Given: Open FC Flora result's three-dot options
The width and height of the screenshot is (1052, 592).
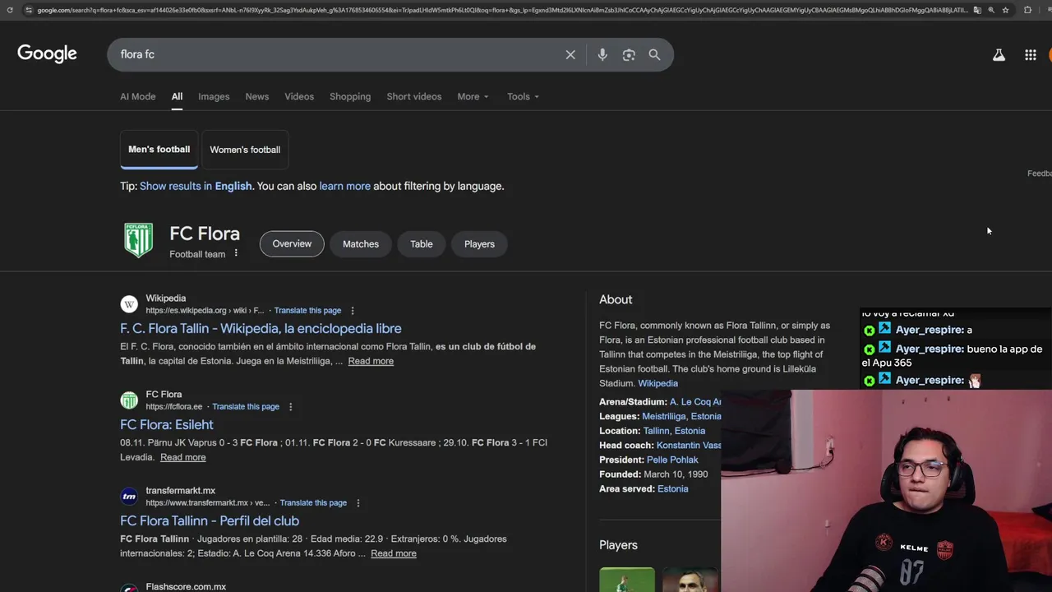Looking at the screenshot, I should pos(290,407).
